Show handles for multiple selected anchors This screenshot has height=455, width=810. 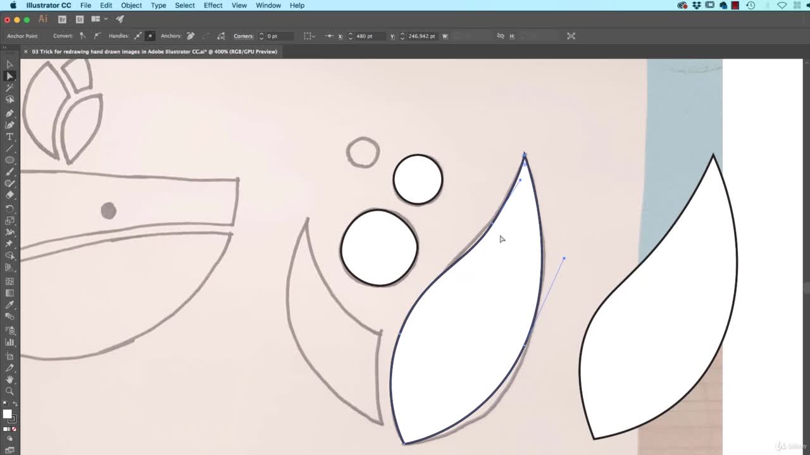(x=137, y=36)
